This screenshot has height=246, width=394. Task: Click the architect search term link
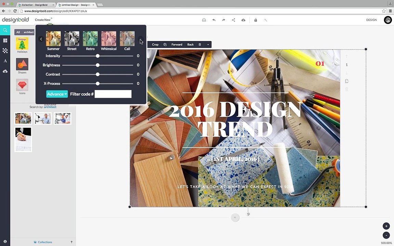(x=50, y=107)
